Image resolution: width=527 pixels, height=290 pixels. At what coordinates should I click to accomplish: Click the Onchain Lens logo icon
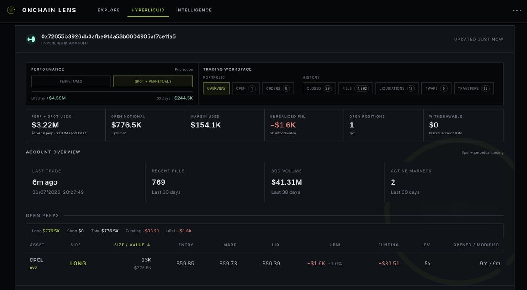(x=11, y=10)
